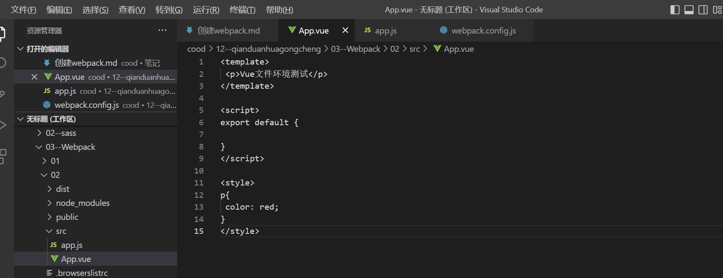Click the </style> closing tag on line 15
Viewport: 723px width, 278px height.
(x=240, y=231)
